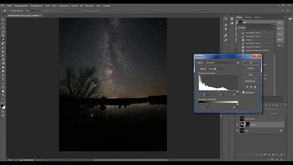293x165 pixels.
Task: Select the Dodge tool
Action: tap(3, 71)
